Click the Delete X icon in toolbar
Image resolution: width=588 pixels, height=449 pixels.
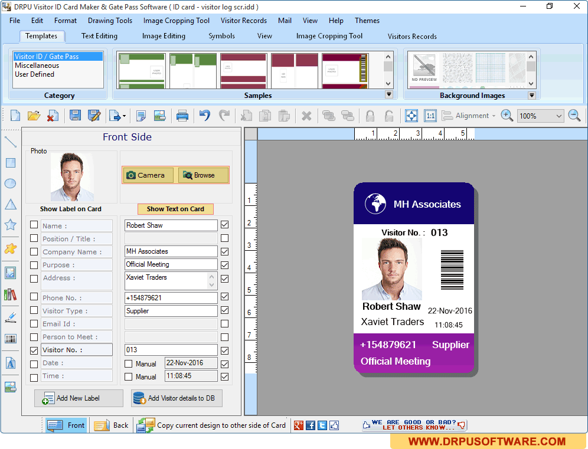tap(306, 116)
